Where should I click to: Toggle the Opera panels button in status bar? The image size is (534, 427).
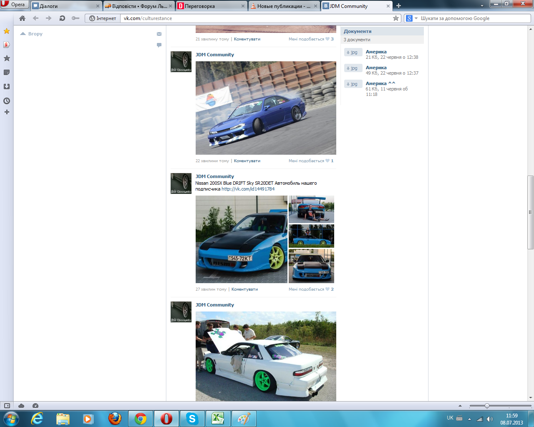pos(7,406)
